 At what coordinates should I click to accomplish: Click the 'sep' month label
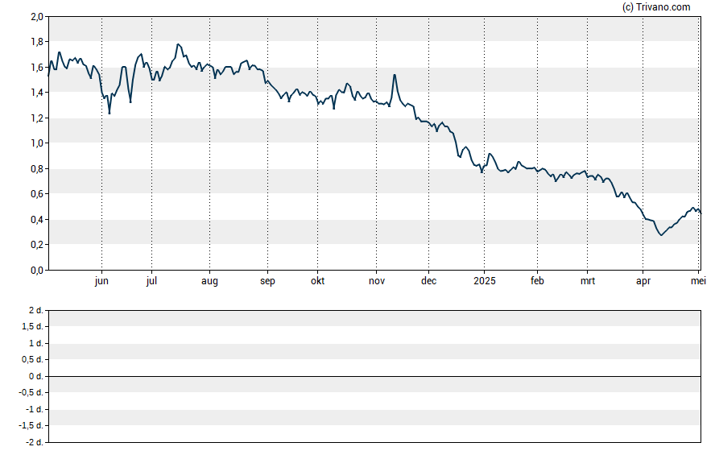point(267,281)
